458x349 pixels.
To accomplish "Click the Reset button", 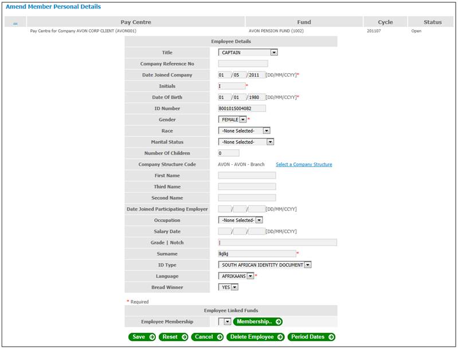I will coord(174,337).
